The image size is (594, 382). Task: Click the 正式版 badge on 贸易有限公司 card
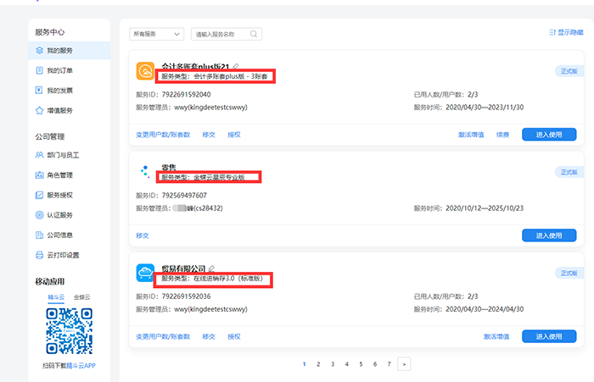(x=569, y=273)
